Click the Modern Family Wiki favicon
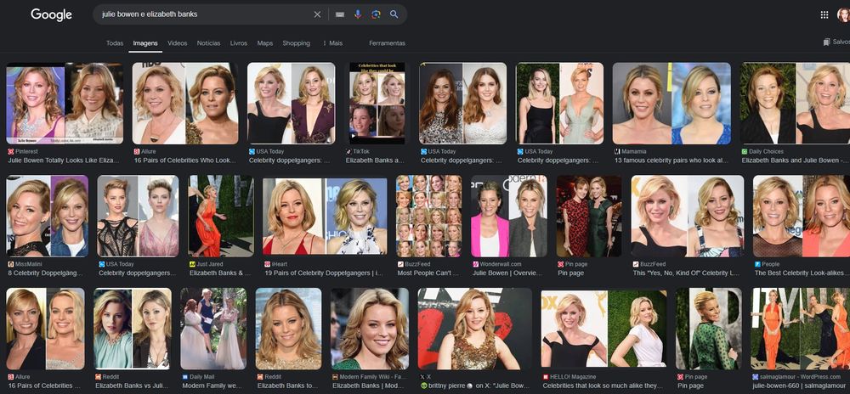The height and width of the screenshot is (394, 850). click(x=335, y=377)
